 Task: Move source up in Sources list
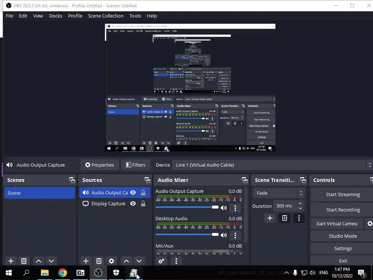tap(126, 261)
